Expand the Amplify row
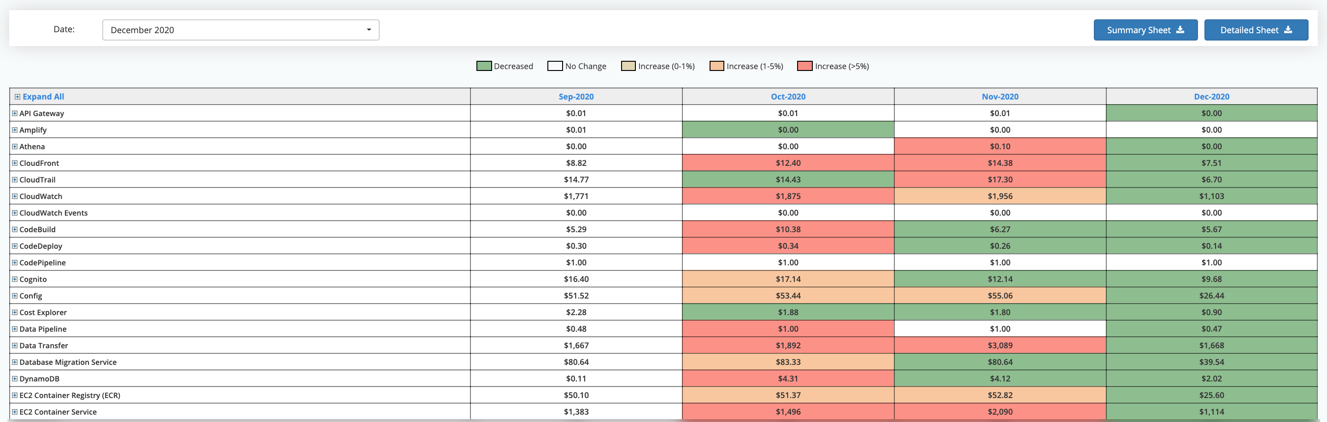This screenshot has width=1327, height=422. (15, 130)
